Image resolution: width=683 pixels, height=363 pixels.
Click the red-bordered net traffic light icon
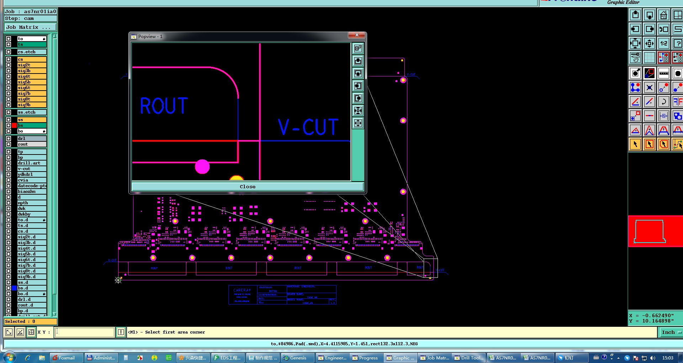click(x=664, y=58)
